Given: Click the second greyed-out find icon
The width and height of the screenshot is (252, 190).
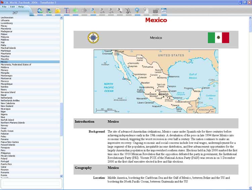Looking at the screenshot, I should pyautogui.click(x=111, y=11).
